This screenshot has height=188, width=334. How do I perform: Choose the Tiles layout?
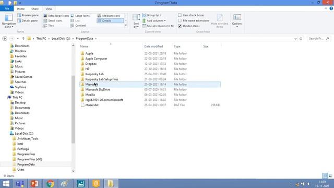(49, 26)
